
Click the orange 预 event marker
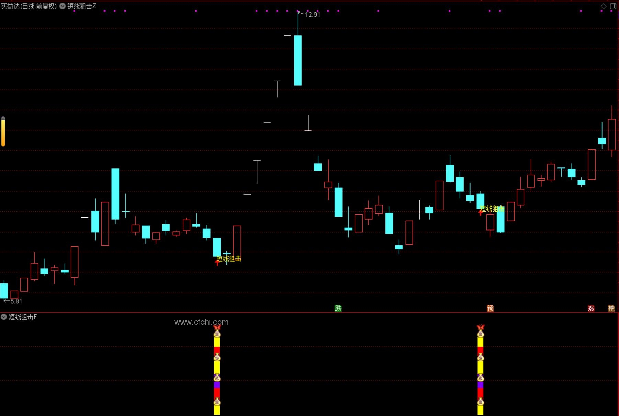(x=490, y=308)
